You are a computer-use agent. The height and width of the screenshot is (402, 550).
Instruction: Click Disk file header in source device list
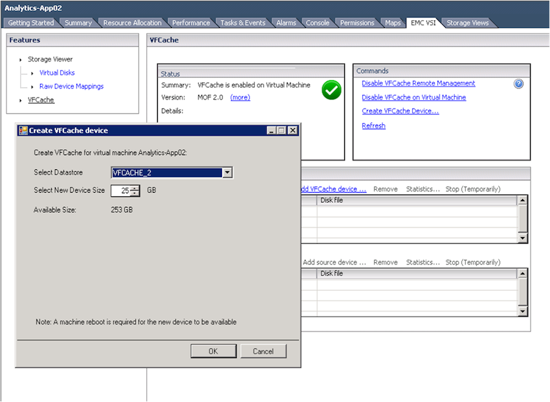click(417, 274)
